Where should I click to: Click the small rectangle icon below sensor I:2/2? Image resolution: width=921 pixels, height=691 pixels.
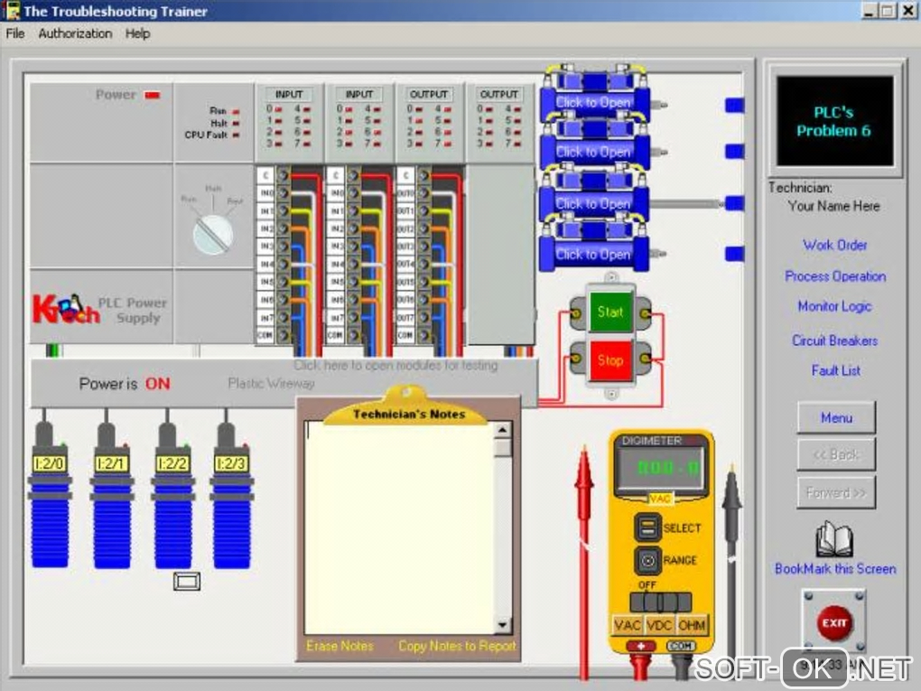[x=187, y=582]
